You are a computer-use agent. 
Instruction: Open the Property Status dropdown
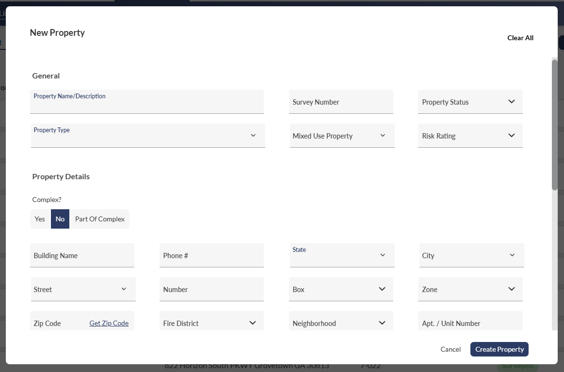point(470,102)
